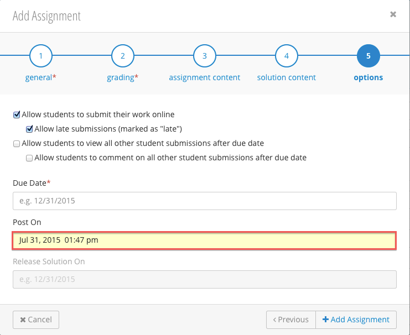Click step 5 circle in wizard

coord(369,56)
